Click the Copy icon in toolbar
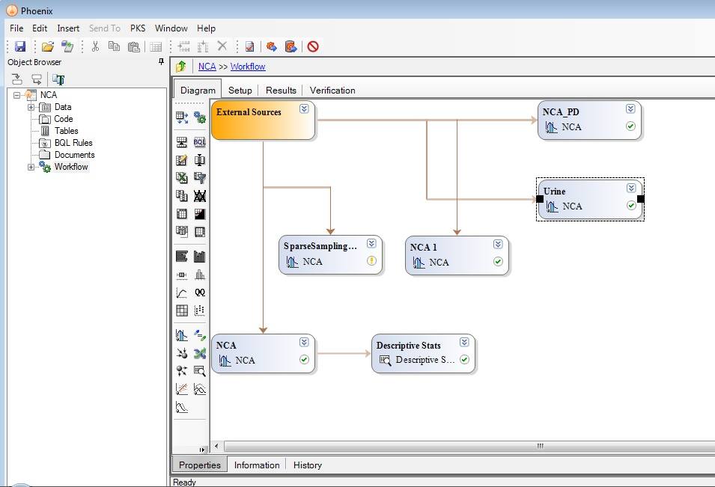715x487 pixels. point(114,46)
